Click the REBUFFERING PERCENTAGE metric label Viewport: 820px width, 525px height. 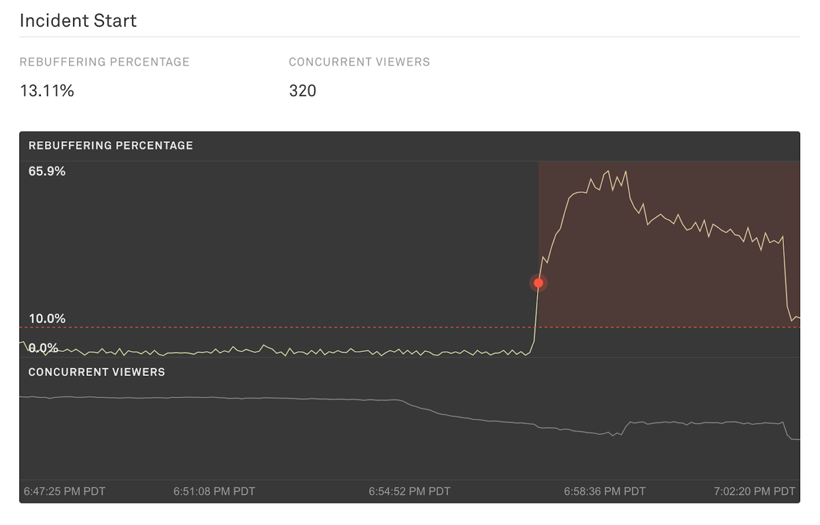tap(105, 61)
